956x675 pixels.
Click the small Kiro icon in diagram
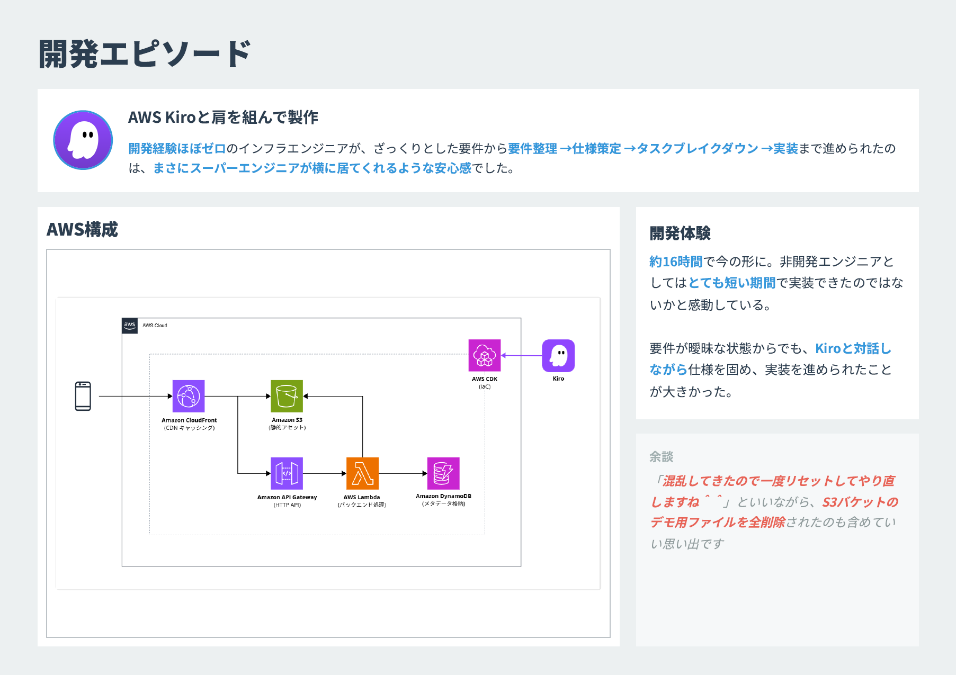pos(558,356)
